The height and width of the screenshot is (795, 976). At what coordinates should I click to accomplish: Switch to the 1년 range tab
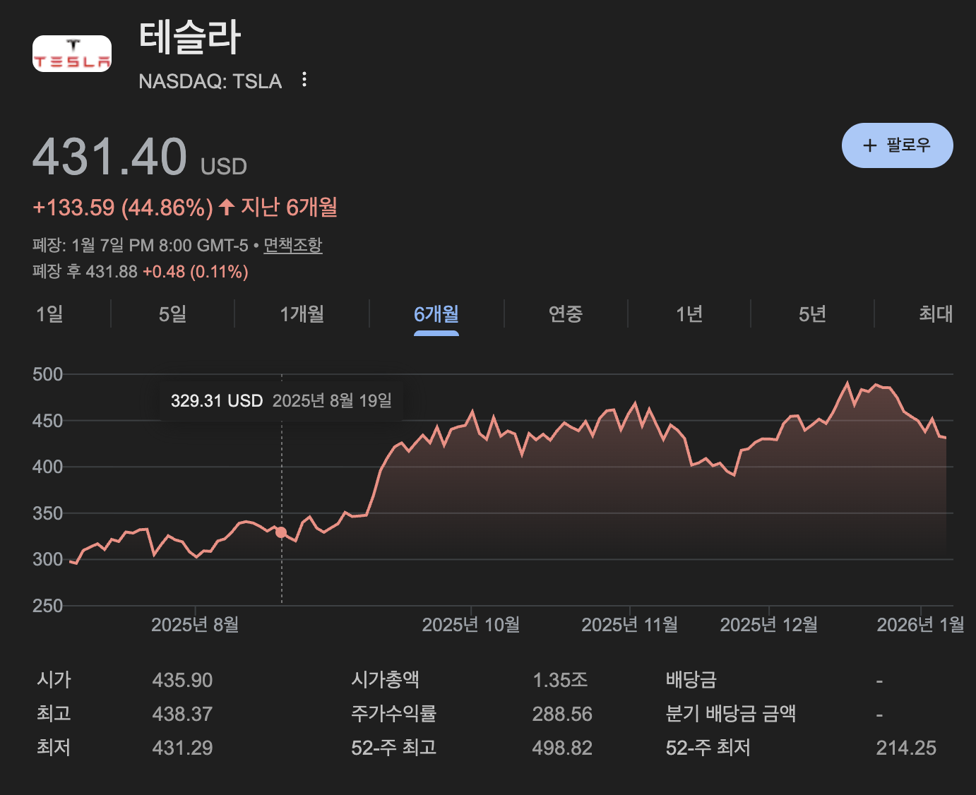(x=689, y=313)
